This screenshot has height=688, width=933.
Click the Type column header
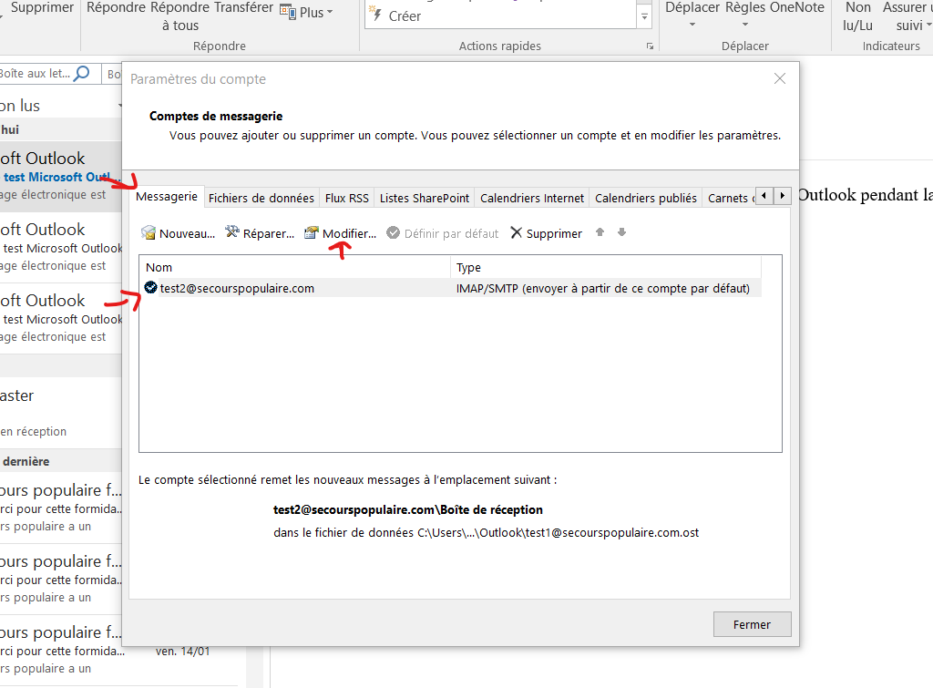coord(468,267)
